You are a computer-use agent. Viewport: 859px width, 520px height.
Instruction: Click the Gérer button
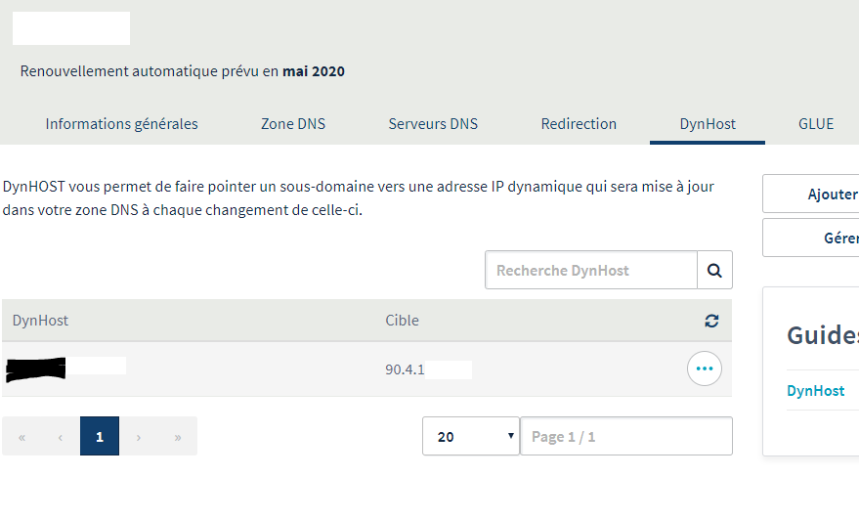pos(821,238)
